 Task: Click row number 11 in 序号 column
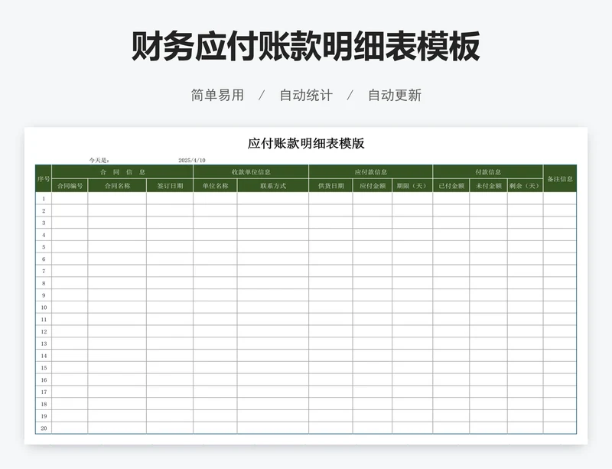tap(44, 320)
